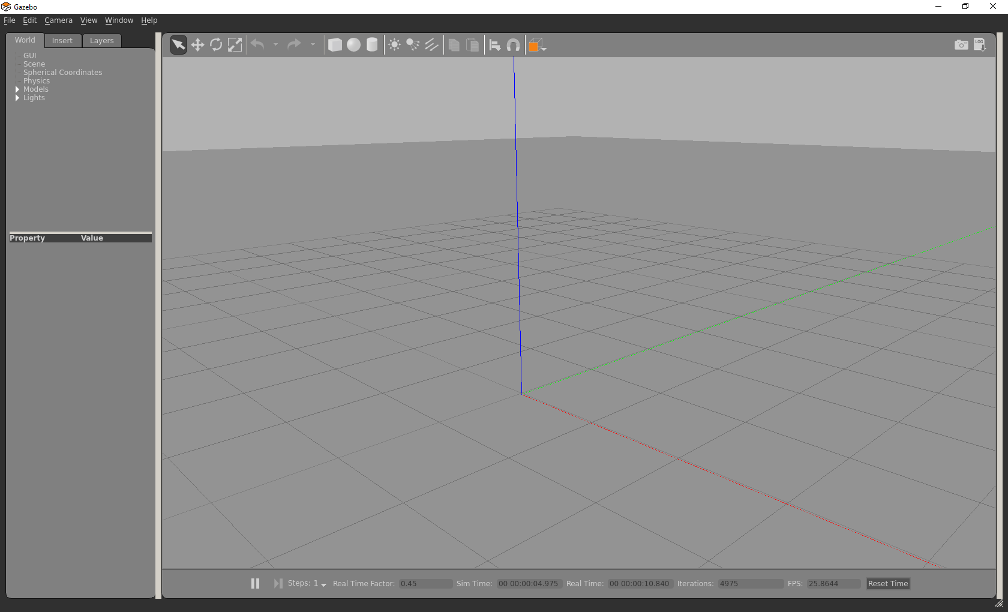Take a screenshot with camera icon

961,45
